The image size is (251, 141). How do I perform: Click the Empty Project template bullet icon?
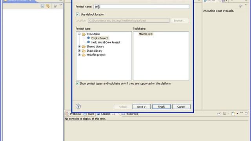point(88,38)
